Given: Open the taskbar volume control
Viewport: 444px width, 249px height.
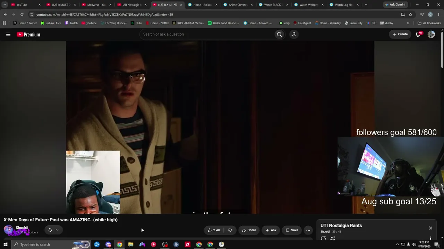Looking at the screenshot, I should click(x=414, y=245).
